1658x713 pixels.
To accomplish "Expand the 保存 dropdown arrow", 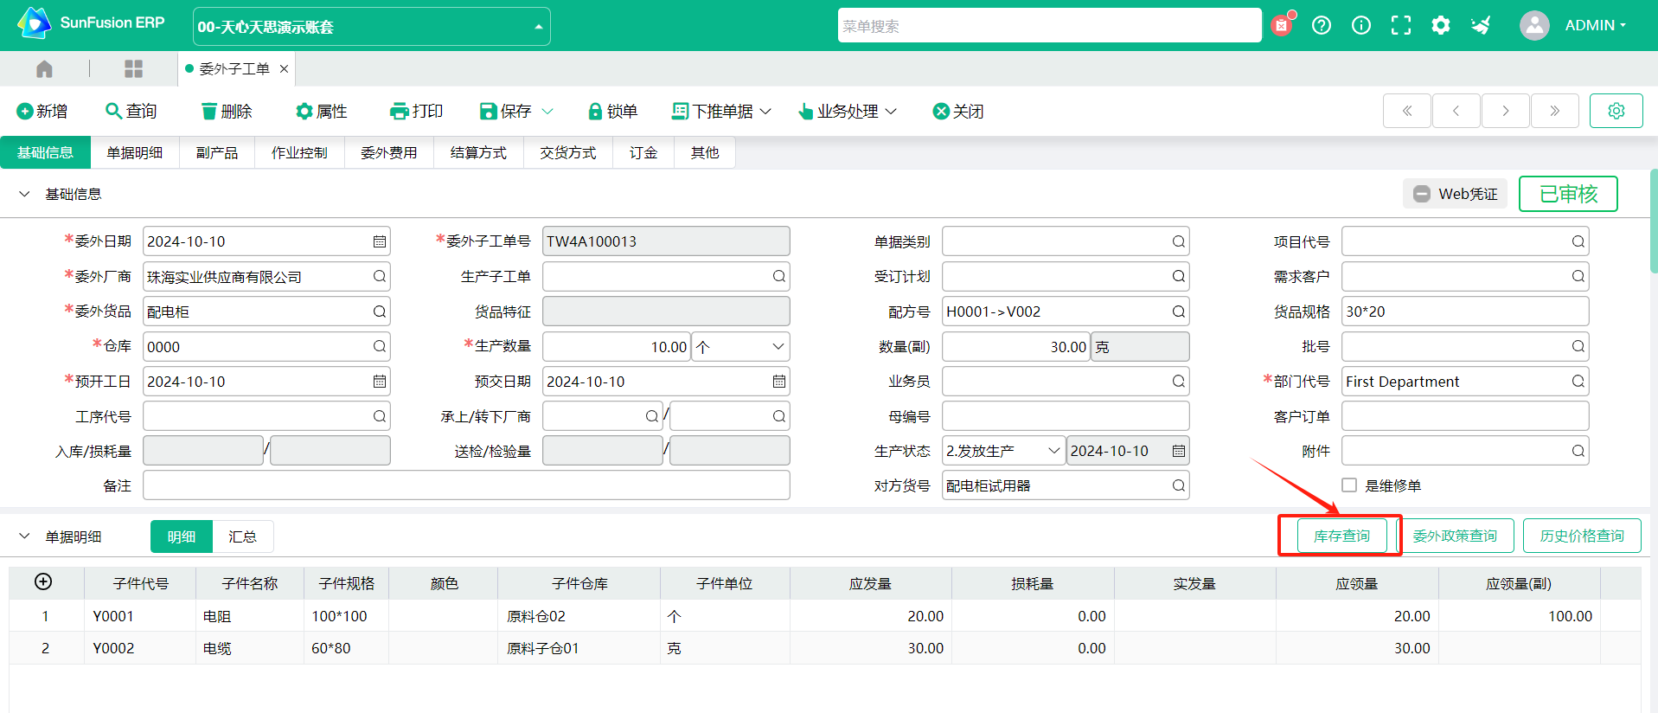I will tap(547, 112).
